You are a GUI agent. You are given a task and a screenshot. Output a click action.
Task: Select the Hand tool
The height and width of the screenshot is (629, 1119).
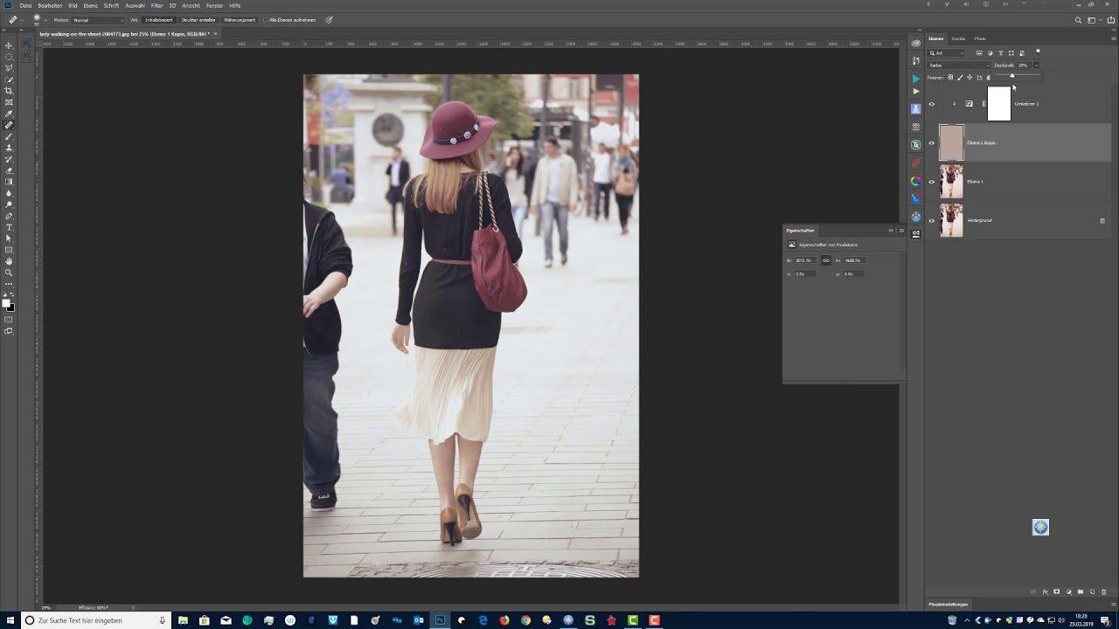point(9,261)
